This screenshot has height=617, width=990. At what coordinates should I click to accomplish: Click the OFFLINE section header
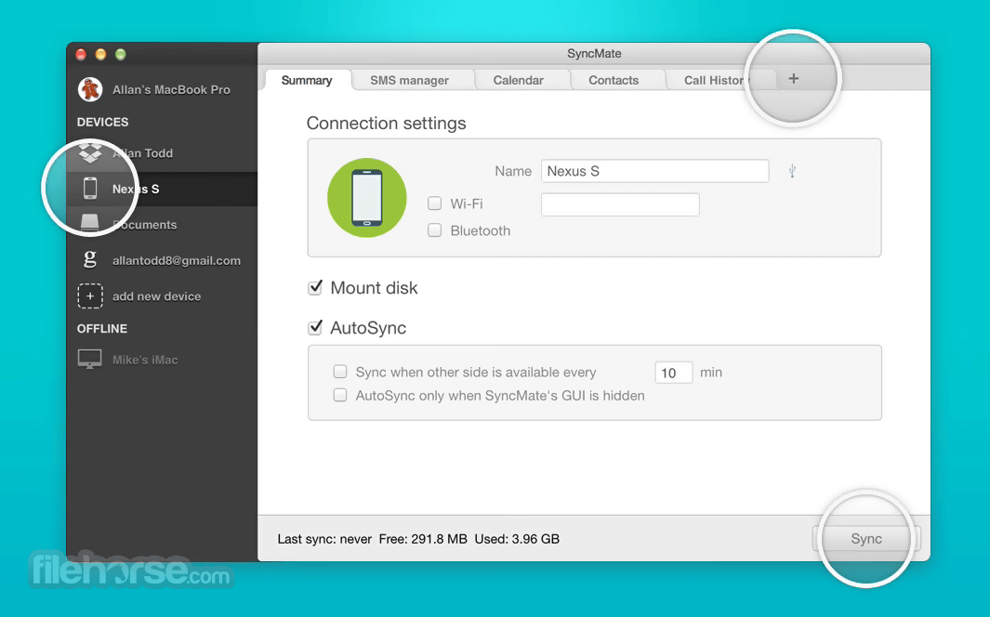102,329
